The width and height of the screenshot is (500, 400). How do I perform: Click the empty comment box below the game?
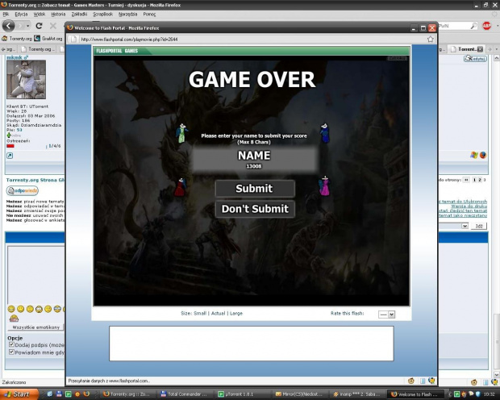252,344
